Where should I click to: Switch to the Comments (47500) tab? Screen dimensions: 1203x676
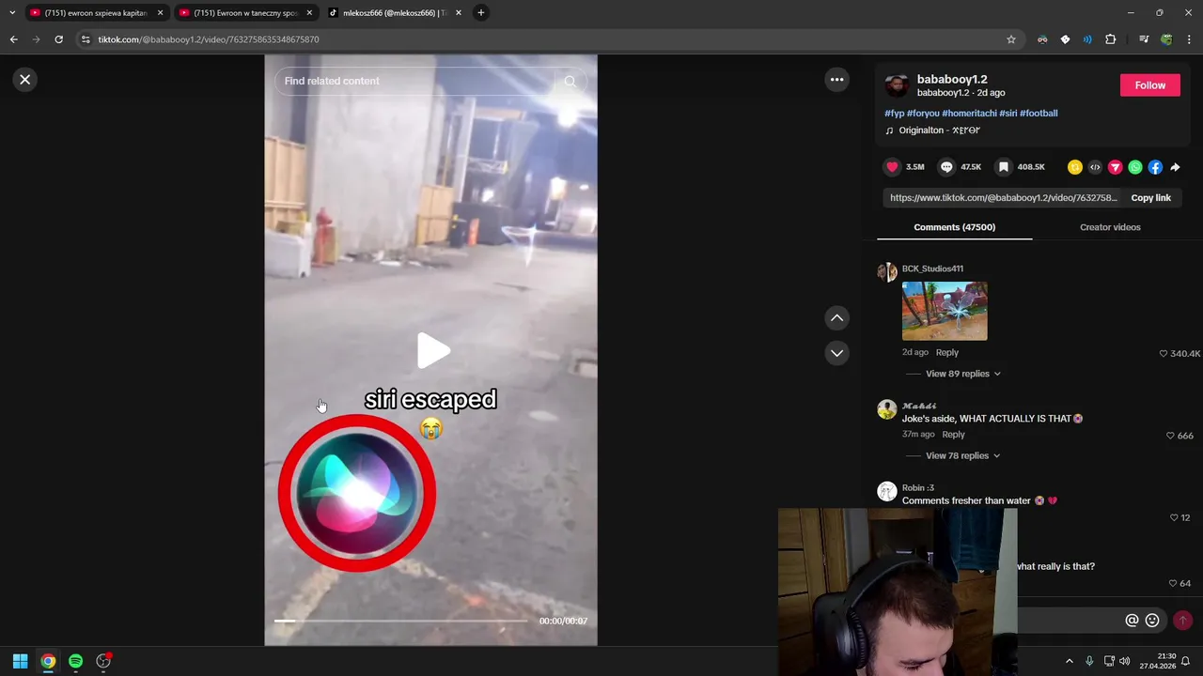[954, 227]
